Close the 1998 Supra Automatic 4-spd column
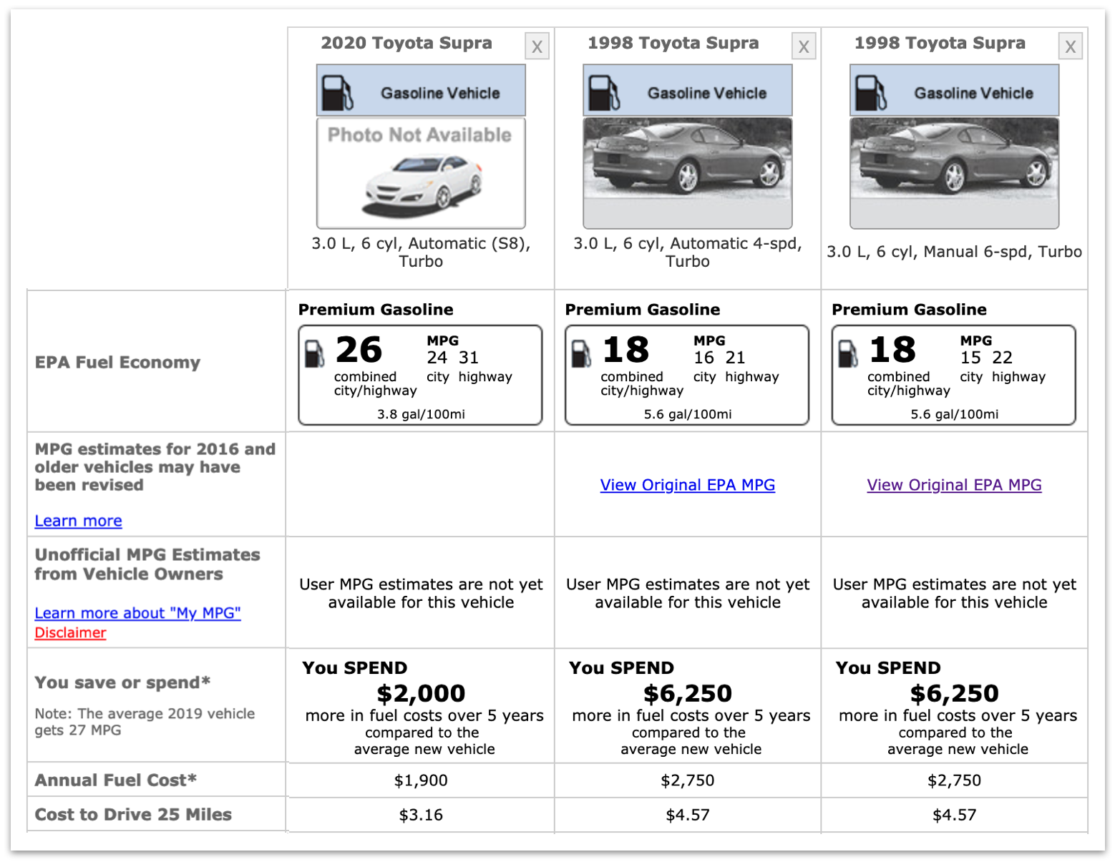1115x867 pixels. 804,46
